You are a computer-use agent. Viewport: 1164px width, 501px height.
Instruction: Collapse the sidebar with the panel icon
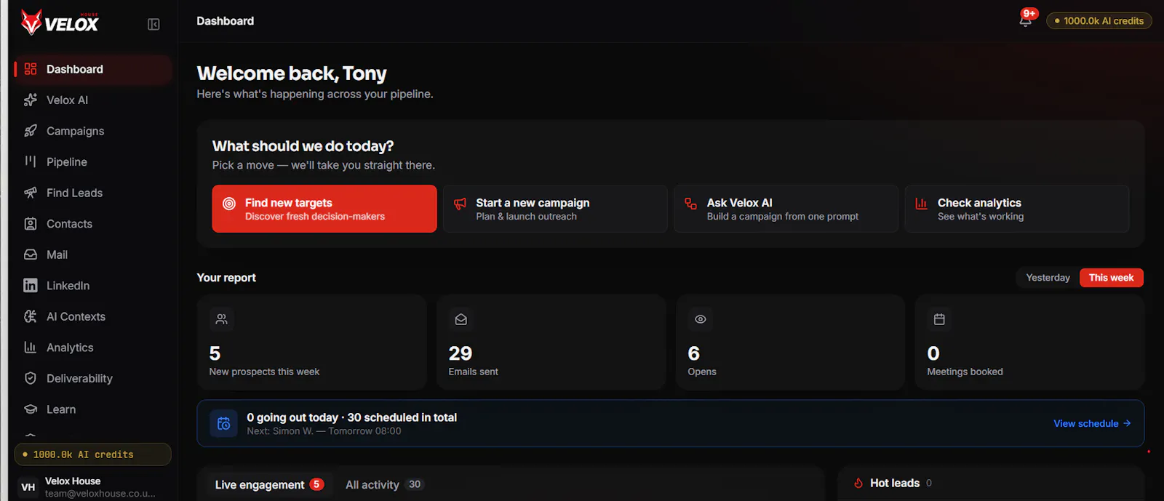pyautogui.click(x=154, y=24)
